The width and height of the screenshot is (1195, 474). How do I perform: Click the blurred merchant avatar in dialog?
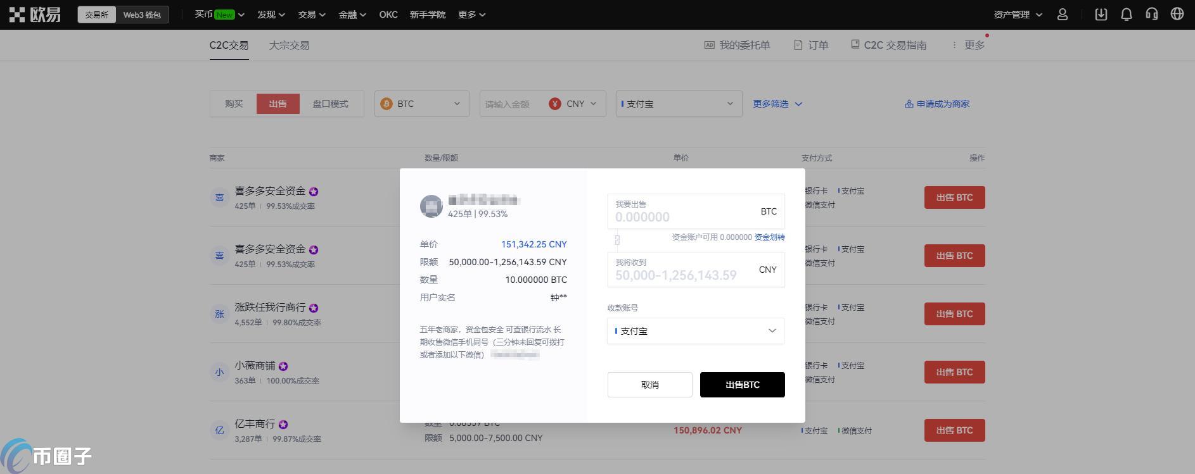pyautogui.click(x=431, y=206)
